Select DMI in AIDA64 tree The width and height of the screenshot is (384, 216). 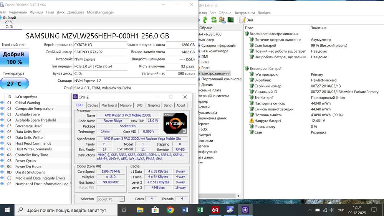(x=205, y=56)
